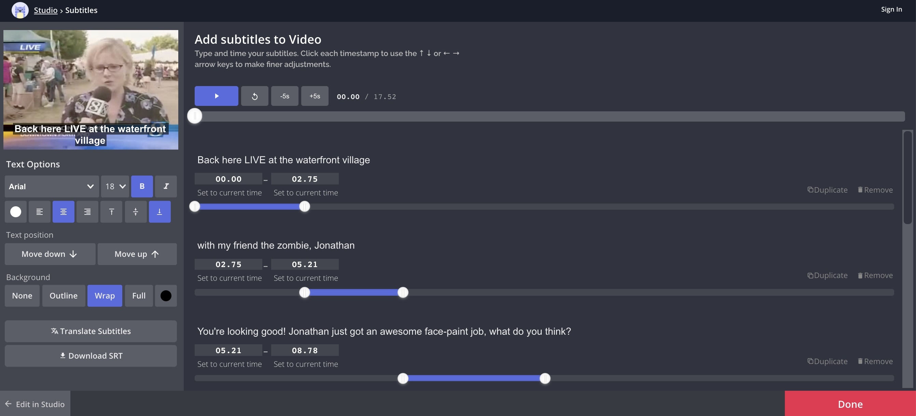Viewport: 916px width, 416px height.
Task: Click the Move down text position button
Action: click(50, 253)
